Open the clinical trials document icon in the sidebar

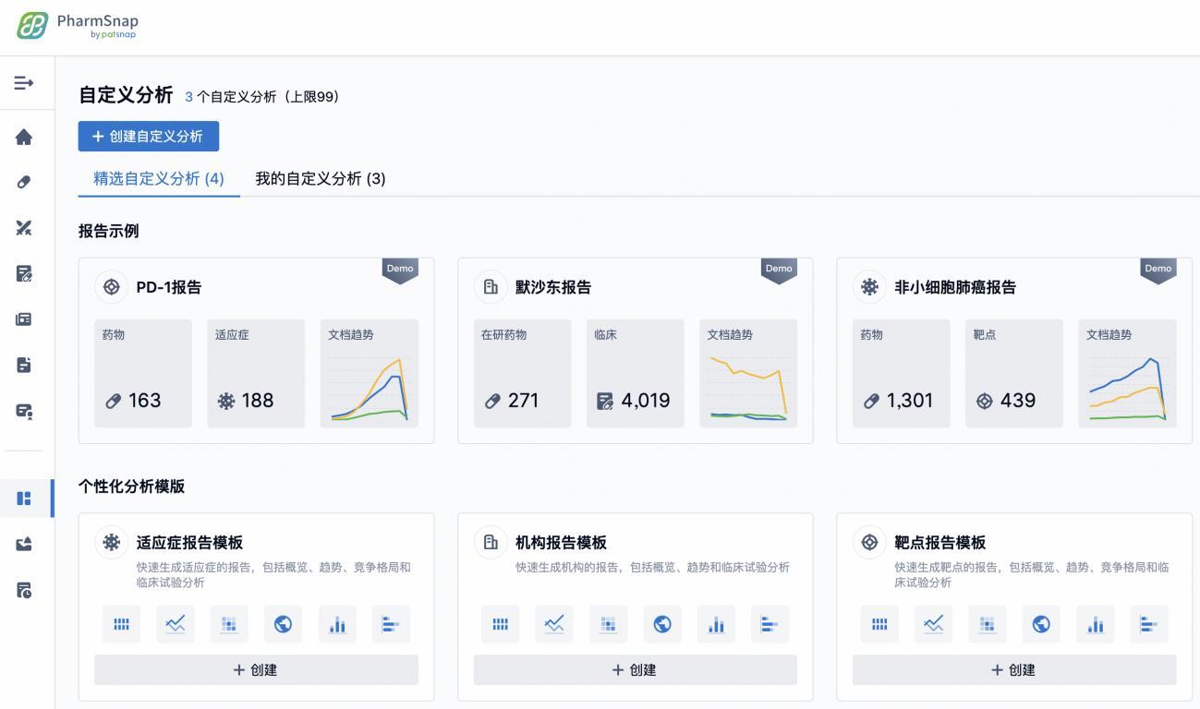coord(23,273)
